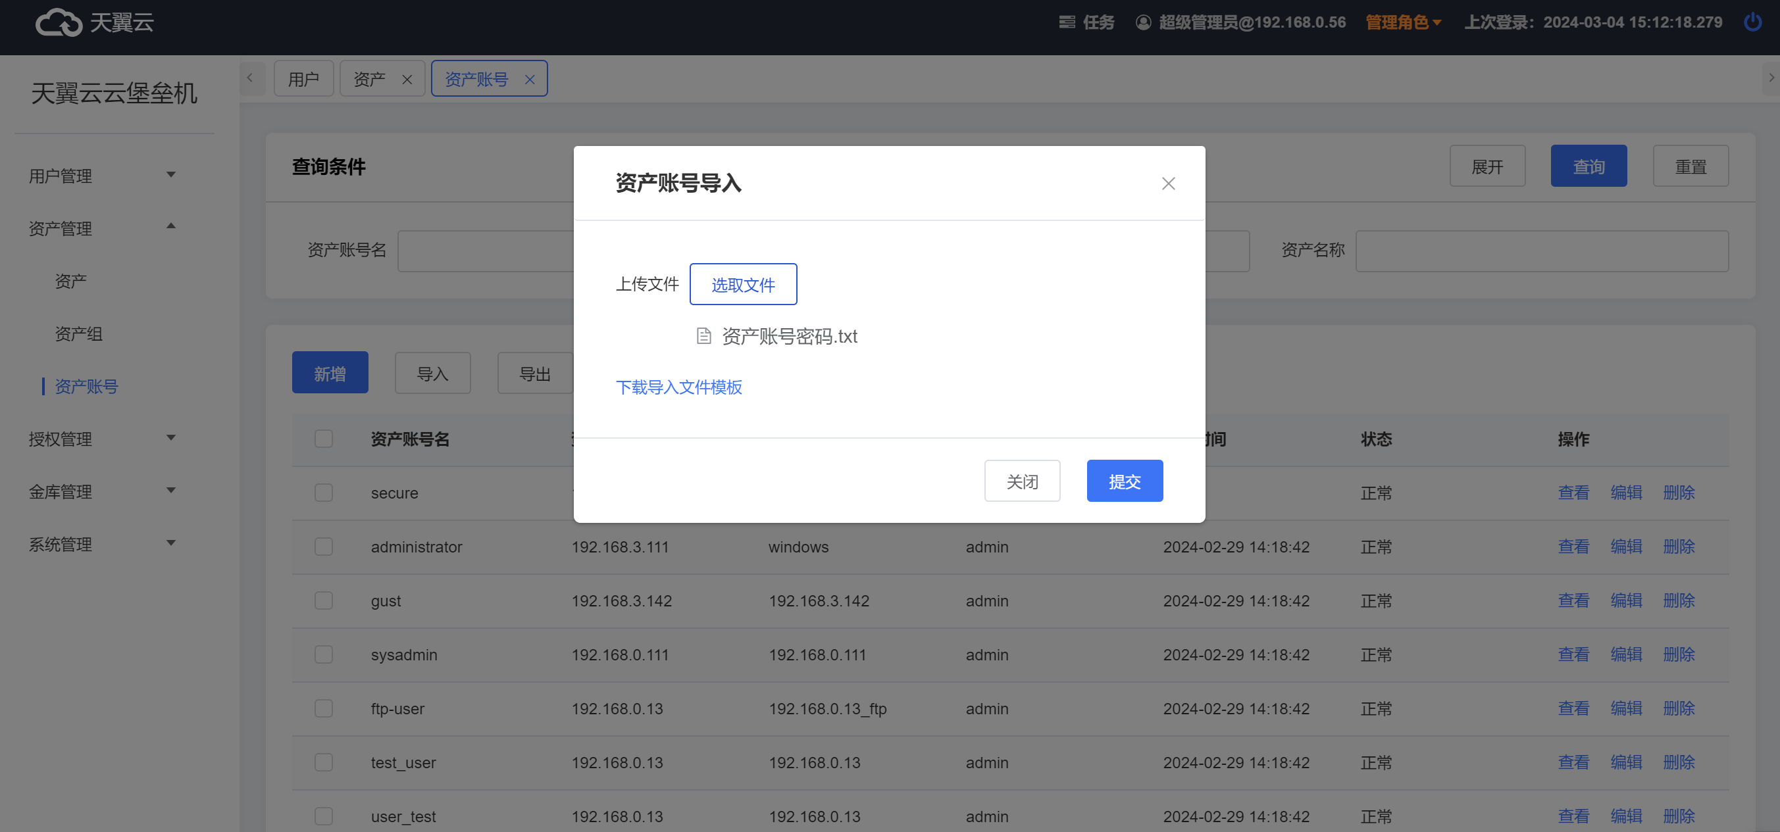Click 查看 for the secure row

click(1573, 493)
